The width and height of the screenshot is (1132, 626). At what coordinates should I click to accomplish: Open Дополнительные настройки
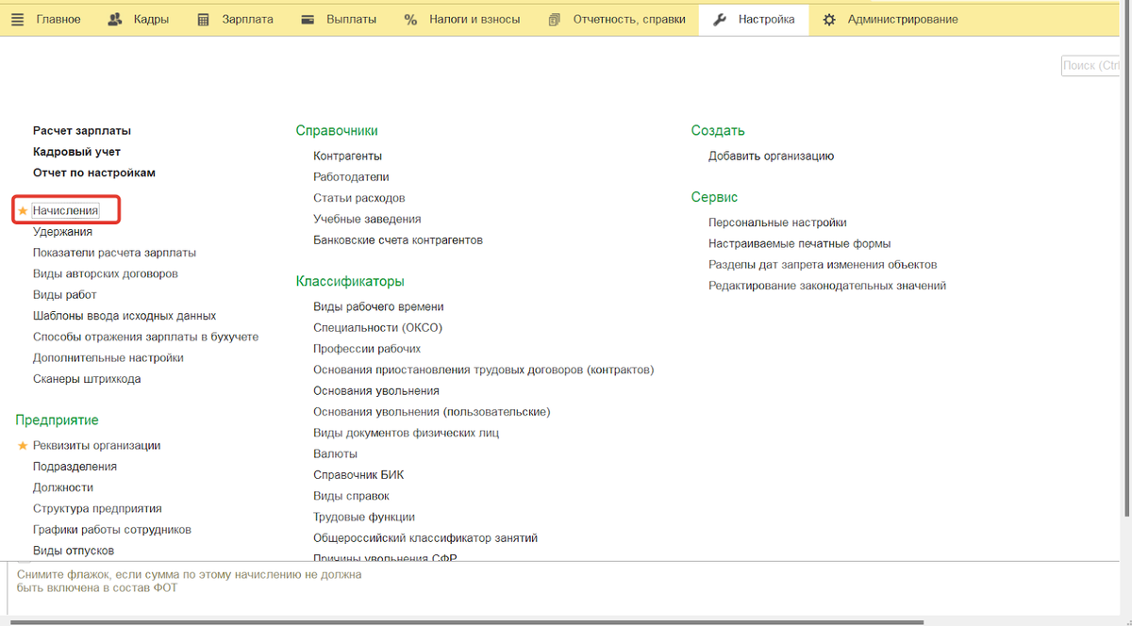tap(108, 358)
